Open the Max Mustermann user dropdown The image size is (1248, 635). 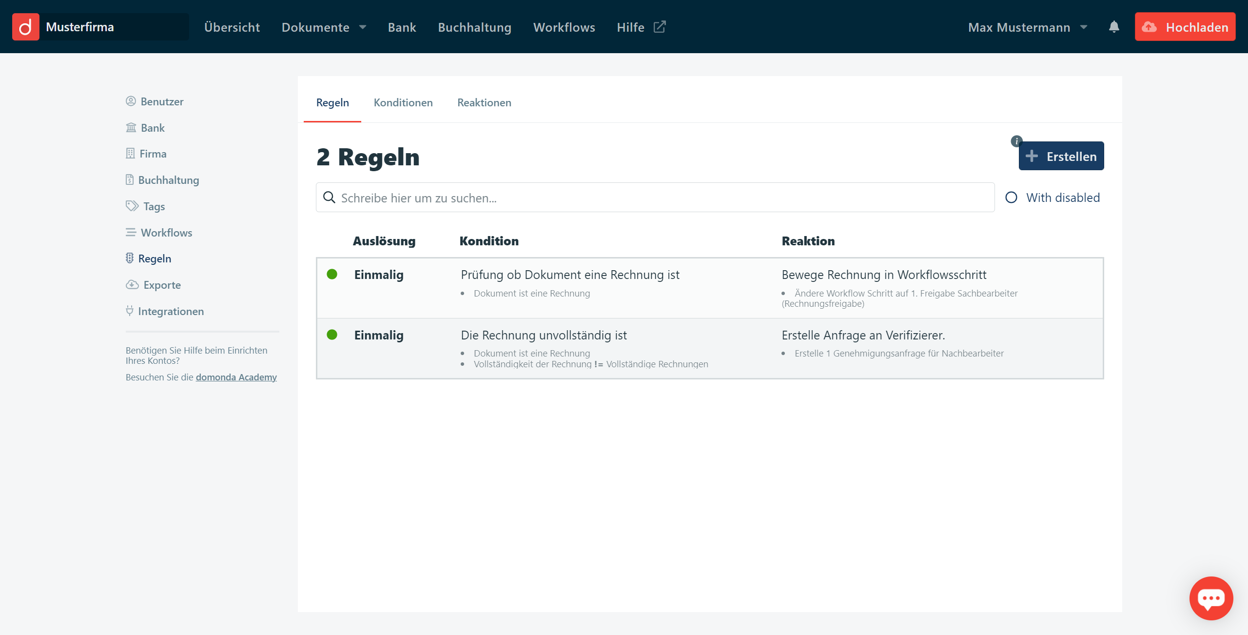point(1027,27)
